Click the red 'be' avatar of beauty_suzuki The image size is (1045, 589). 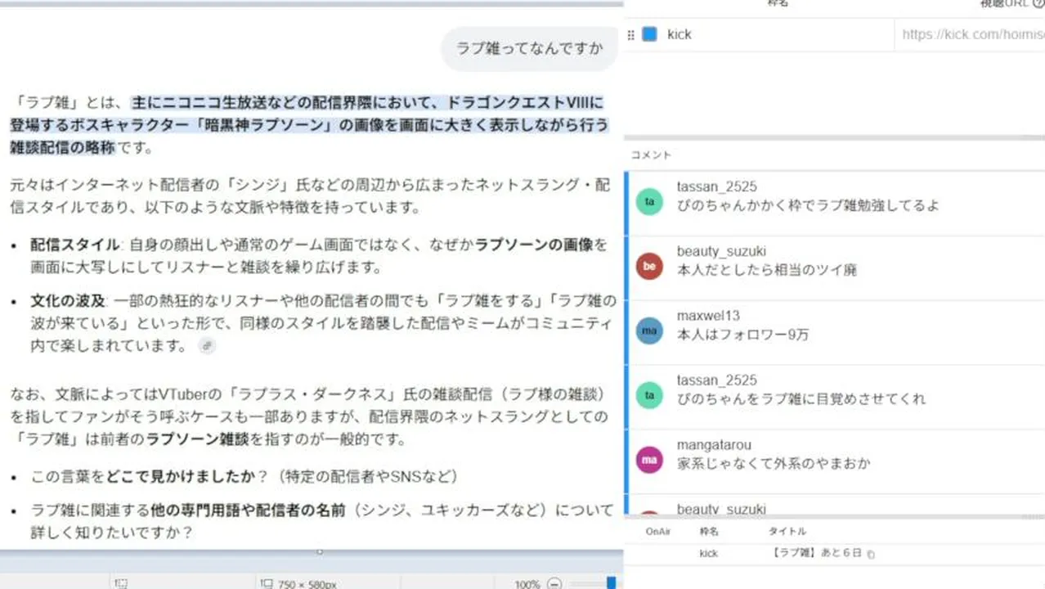(x=649, y=266)
